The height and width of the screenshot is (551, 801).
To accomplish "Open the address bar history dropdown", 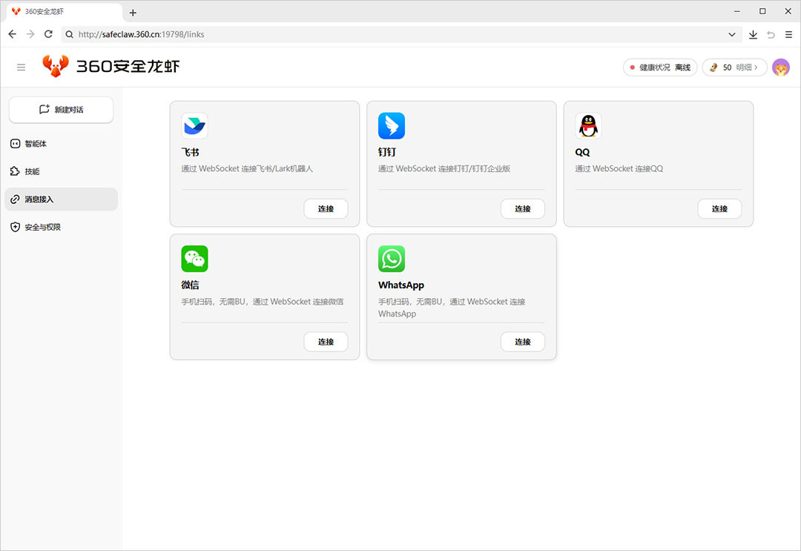I will coord(732,34).
